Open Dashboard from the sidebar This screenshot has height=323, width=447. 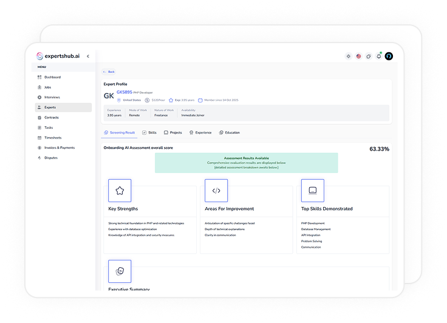(x=52, y=77)
